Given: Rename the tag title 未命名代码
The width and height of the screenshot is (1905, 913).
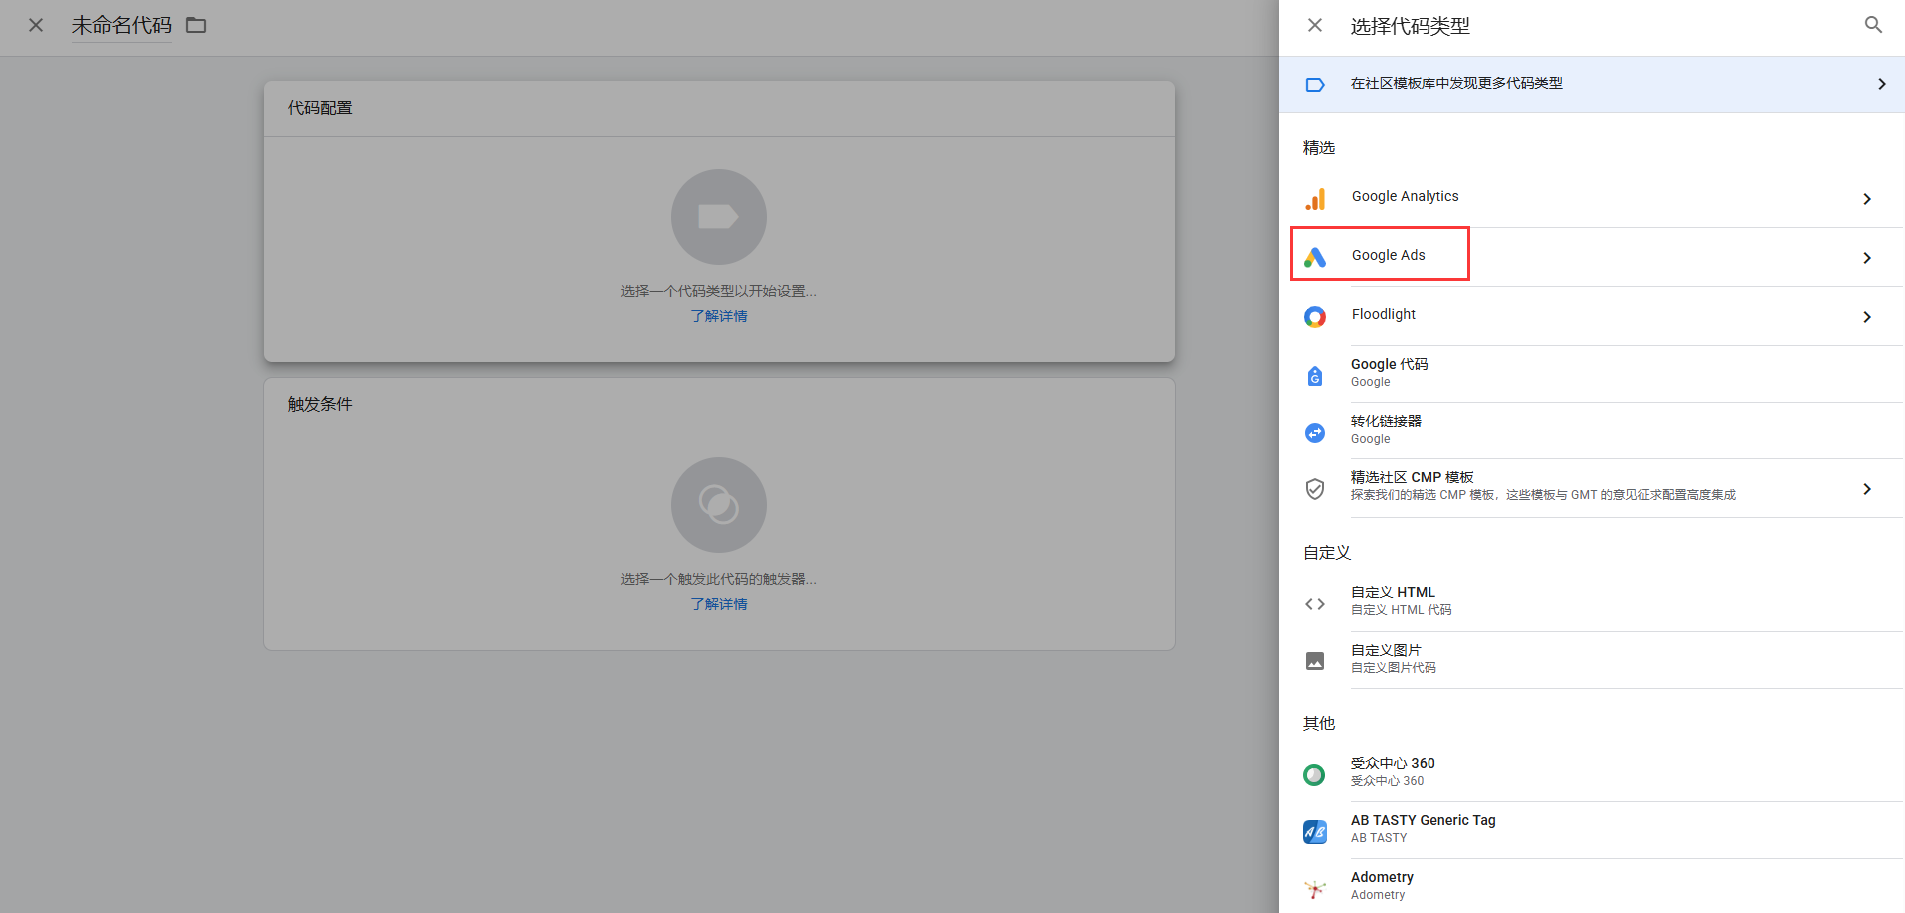Looking at the screenshot, I should (x=122, y=25).
